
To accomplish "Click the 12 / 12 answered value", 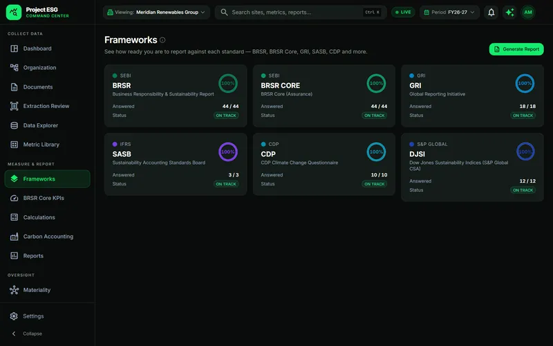I will pos(527,181).
